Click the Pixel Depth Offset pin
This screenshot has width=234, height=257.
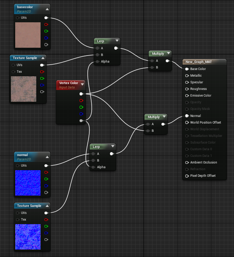point(187,176)
